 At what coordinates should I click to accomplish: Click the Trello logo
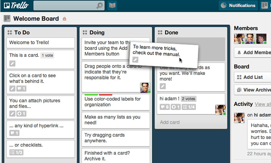click(16, 5)
